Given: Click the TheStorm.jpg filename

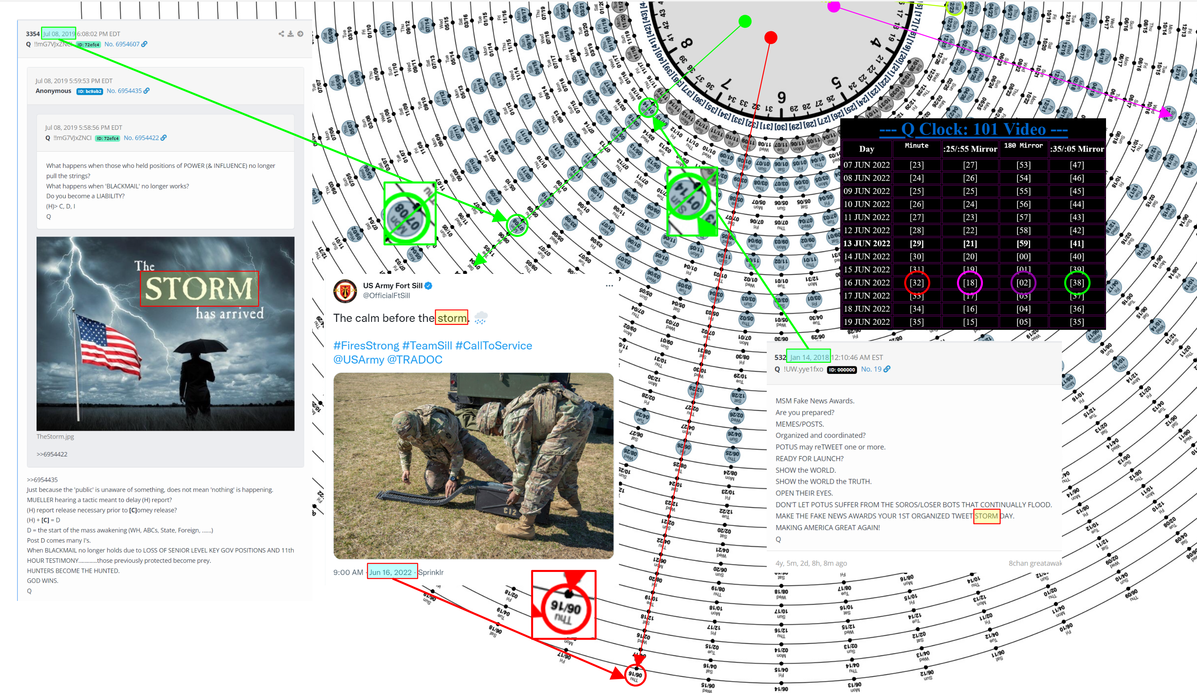Looking at the screenshot, I should tap(55, 436).
